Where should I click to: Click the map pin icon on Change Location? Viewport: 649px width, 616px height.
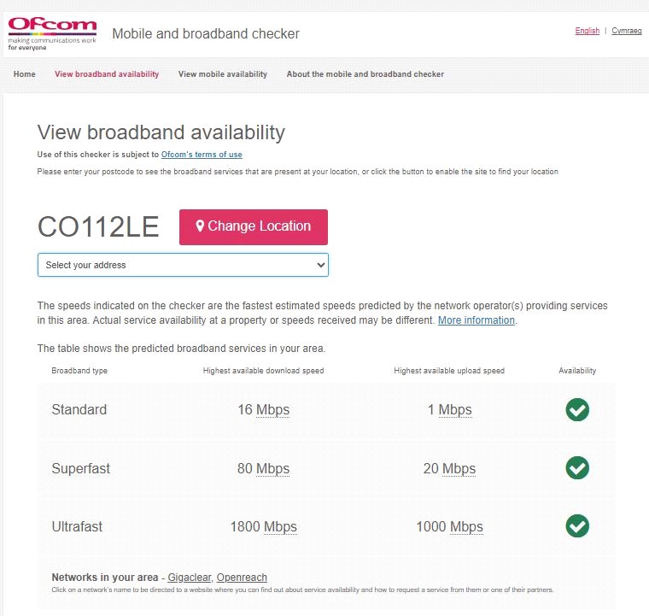coord(200,226)
